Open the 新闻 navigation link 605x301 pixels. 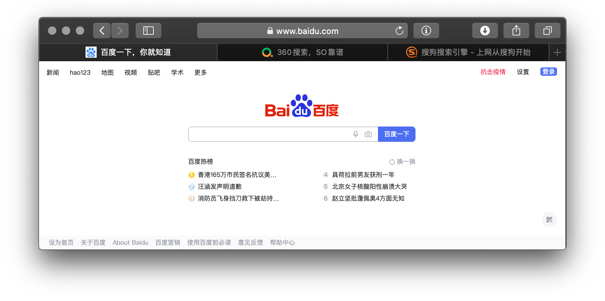(x=53, y=72)
